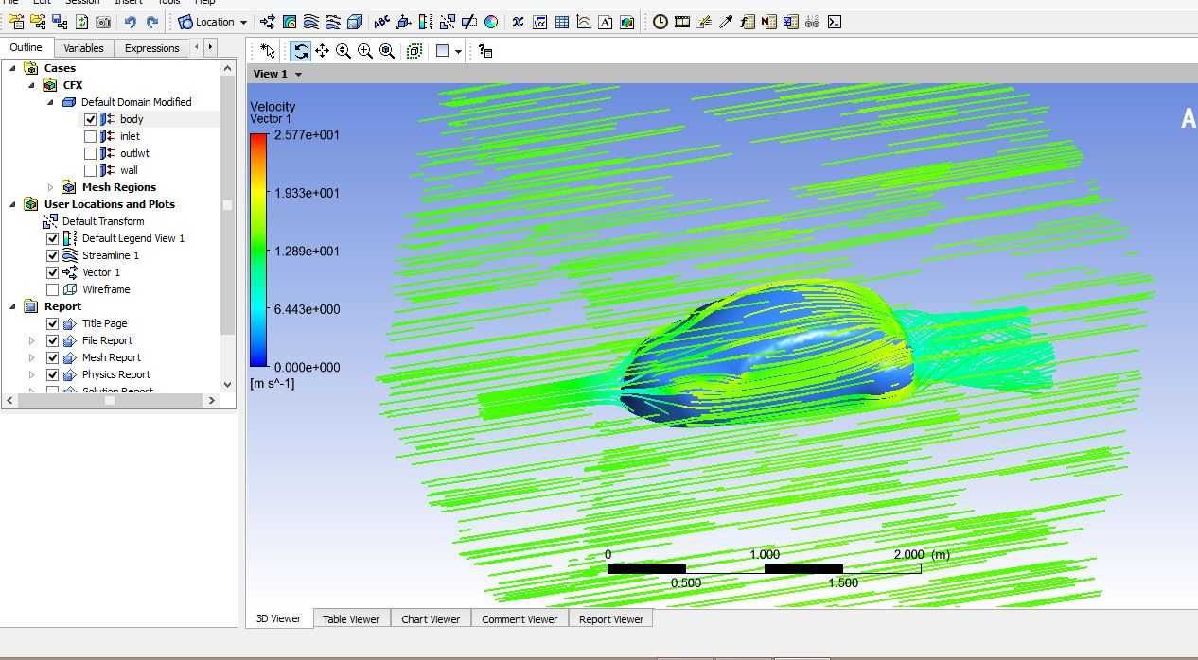Click the velocity legend color bar
The height and width of the screenshot is (660, 1198).
click(x=258, y=251)
